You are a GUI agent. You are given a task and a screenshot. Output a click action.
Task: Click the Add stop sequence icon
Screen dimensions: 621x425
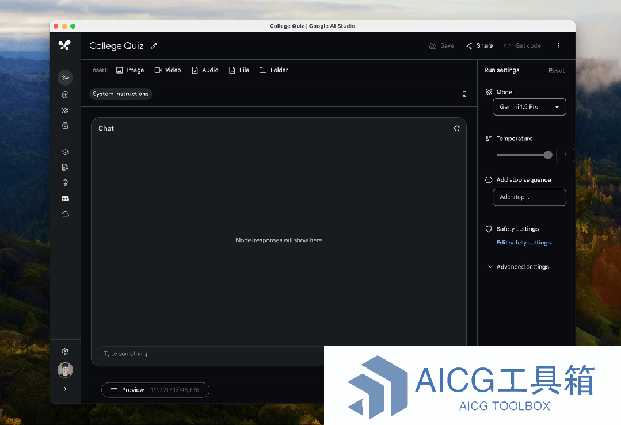point(489,179)
